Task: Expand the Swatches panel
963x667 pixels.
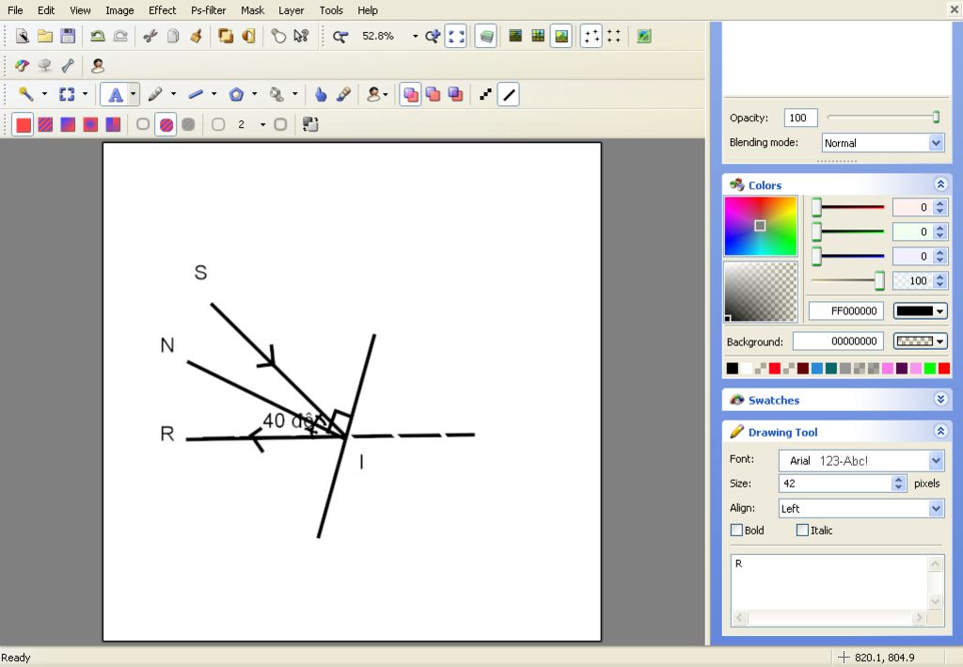Action: (940, 399)
